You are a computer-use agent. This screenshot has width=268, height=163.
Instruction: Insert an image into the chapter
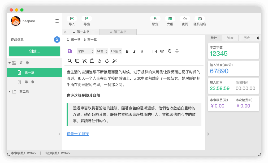(154, 51)
